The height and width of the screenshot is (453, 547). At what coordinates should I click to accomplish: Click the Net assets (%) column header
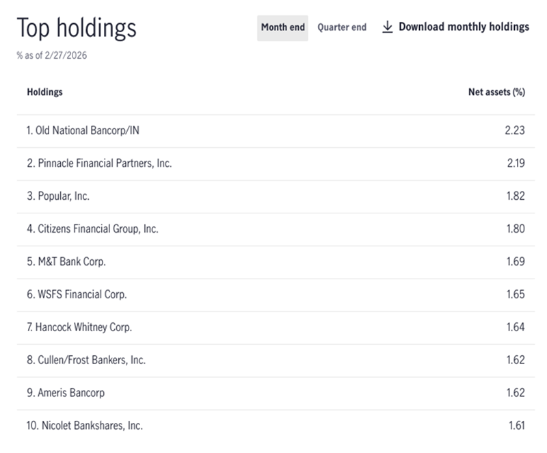pyautogui.click(x=496, y=92)
